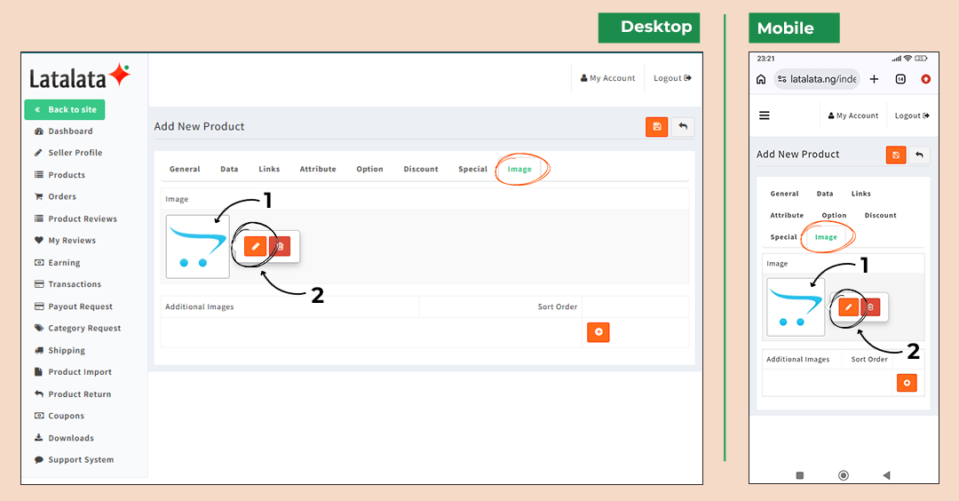Click the green Back to site button

pos(65,109)
